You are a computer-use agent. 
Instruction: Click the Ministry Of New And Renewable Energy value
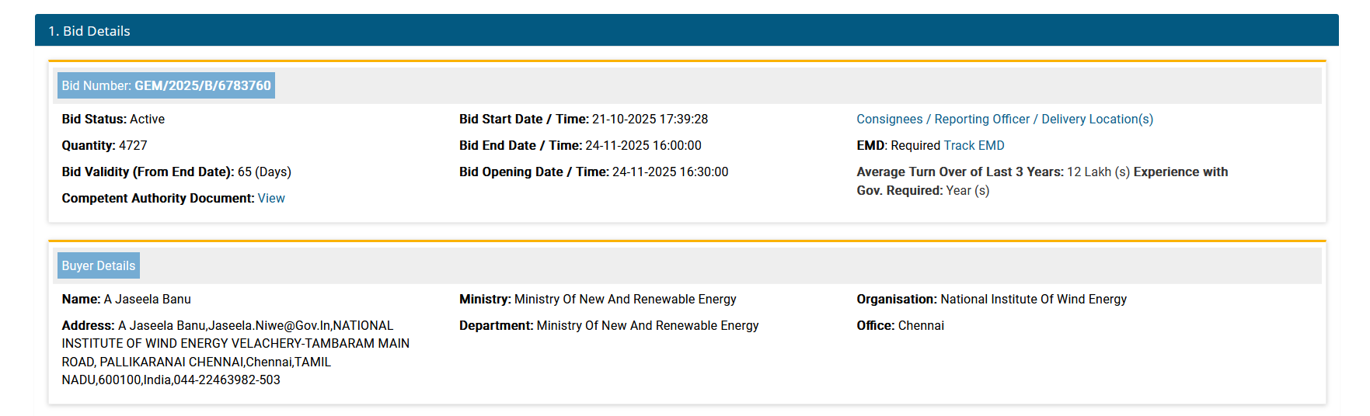[x=625, y=299]
